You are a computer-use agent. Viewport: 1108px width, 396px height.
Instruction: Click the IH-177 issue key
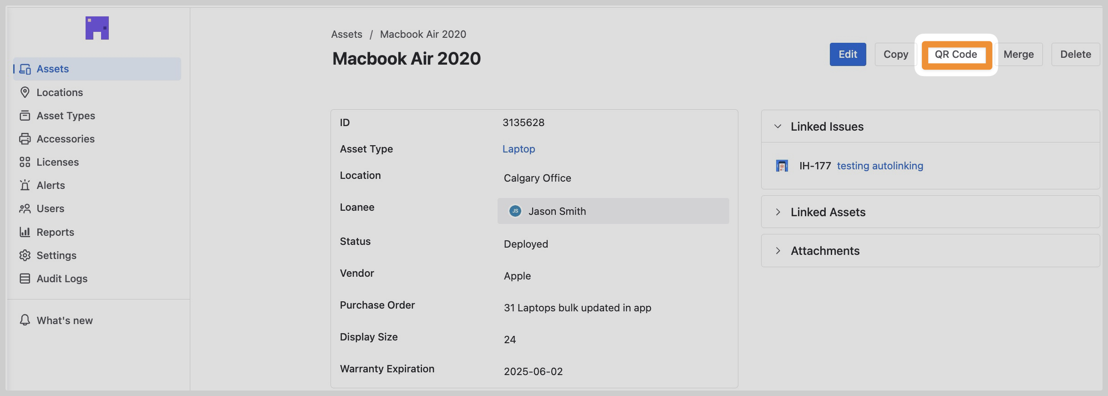tap(815, 166)
